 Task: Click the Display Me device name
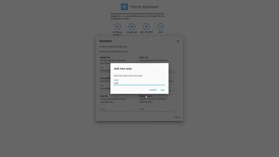click(x=105, y=58)
